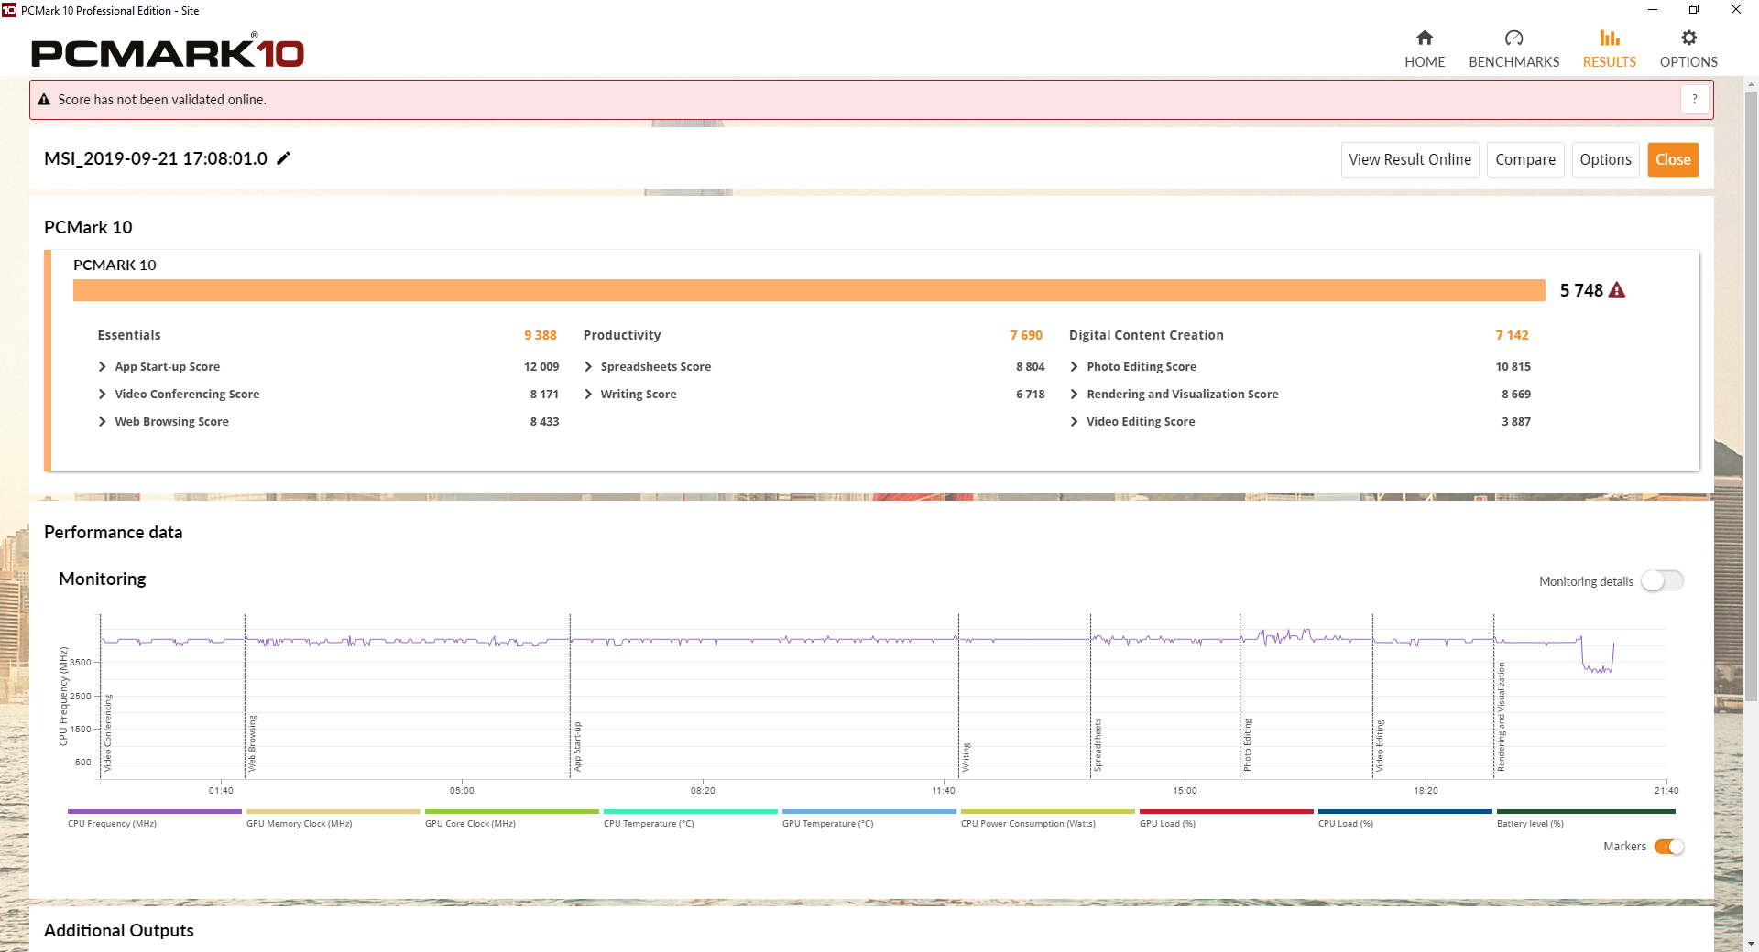
Task: Select the GPU Temperature legend swatch
Action: click(869, 811)
